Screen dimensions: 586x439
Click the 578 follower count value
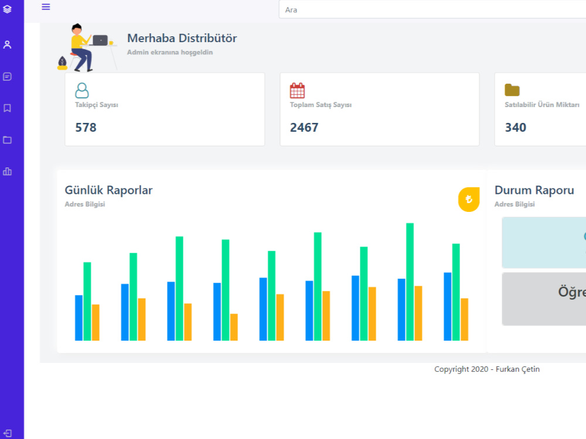tap(86, 128)
